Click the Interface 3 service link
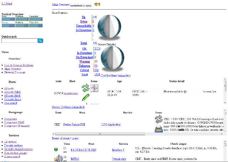 point(118,150)
